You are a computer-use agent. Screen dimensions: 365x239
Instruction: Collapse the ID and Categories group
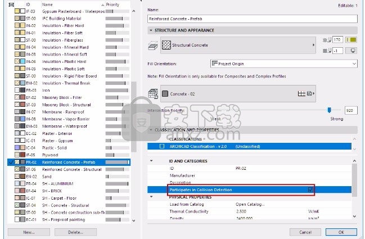(x=151, y=161)
